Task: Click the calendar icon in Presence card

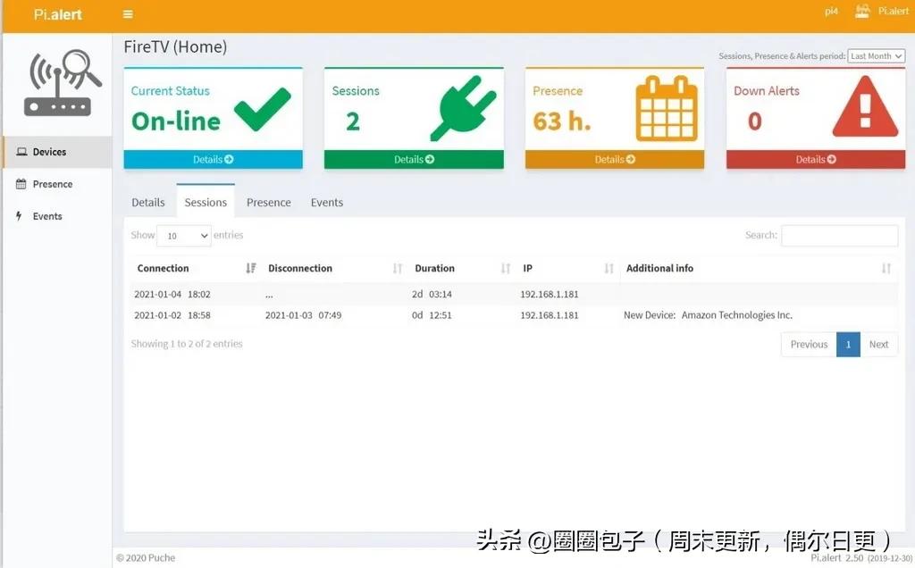Action: tap(667, 108)
